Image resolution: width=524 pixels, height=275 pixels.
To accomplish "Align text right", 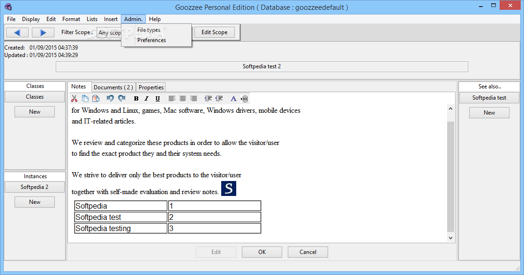I will 194,98.
